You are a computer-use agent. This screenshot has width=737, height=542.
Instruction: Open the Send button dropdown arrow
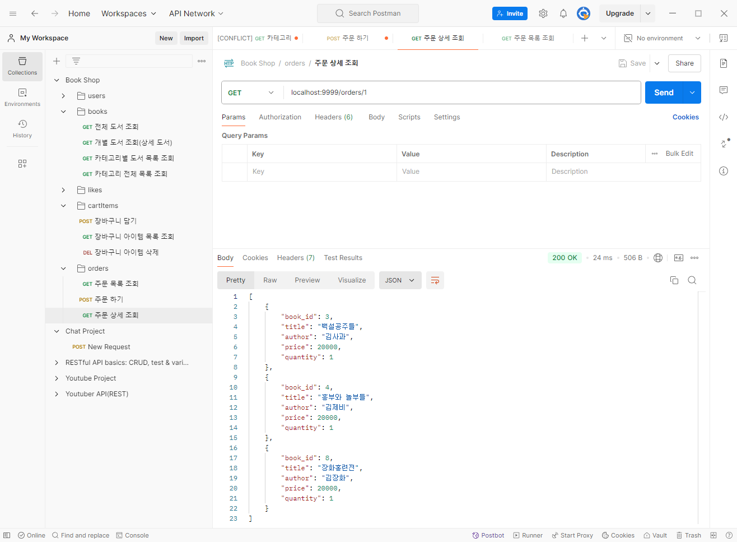[692, 92]
